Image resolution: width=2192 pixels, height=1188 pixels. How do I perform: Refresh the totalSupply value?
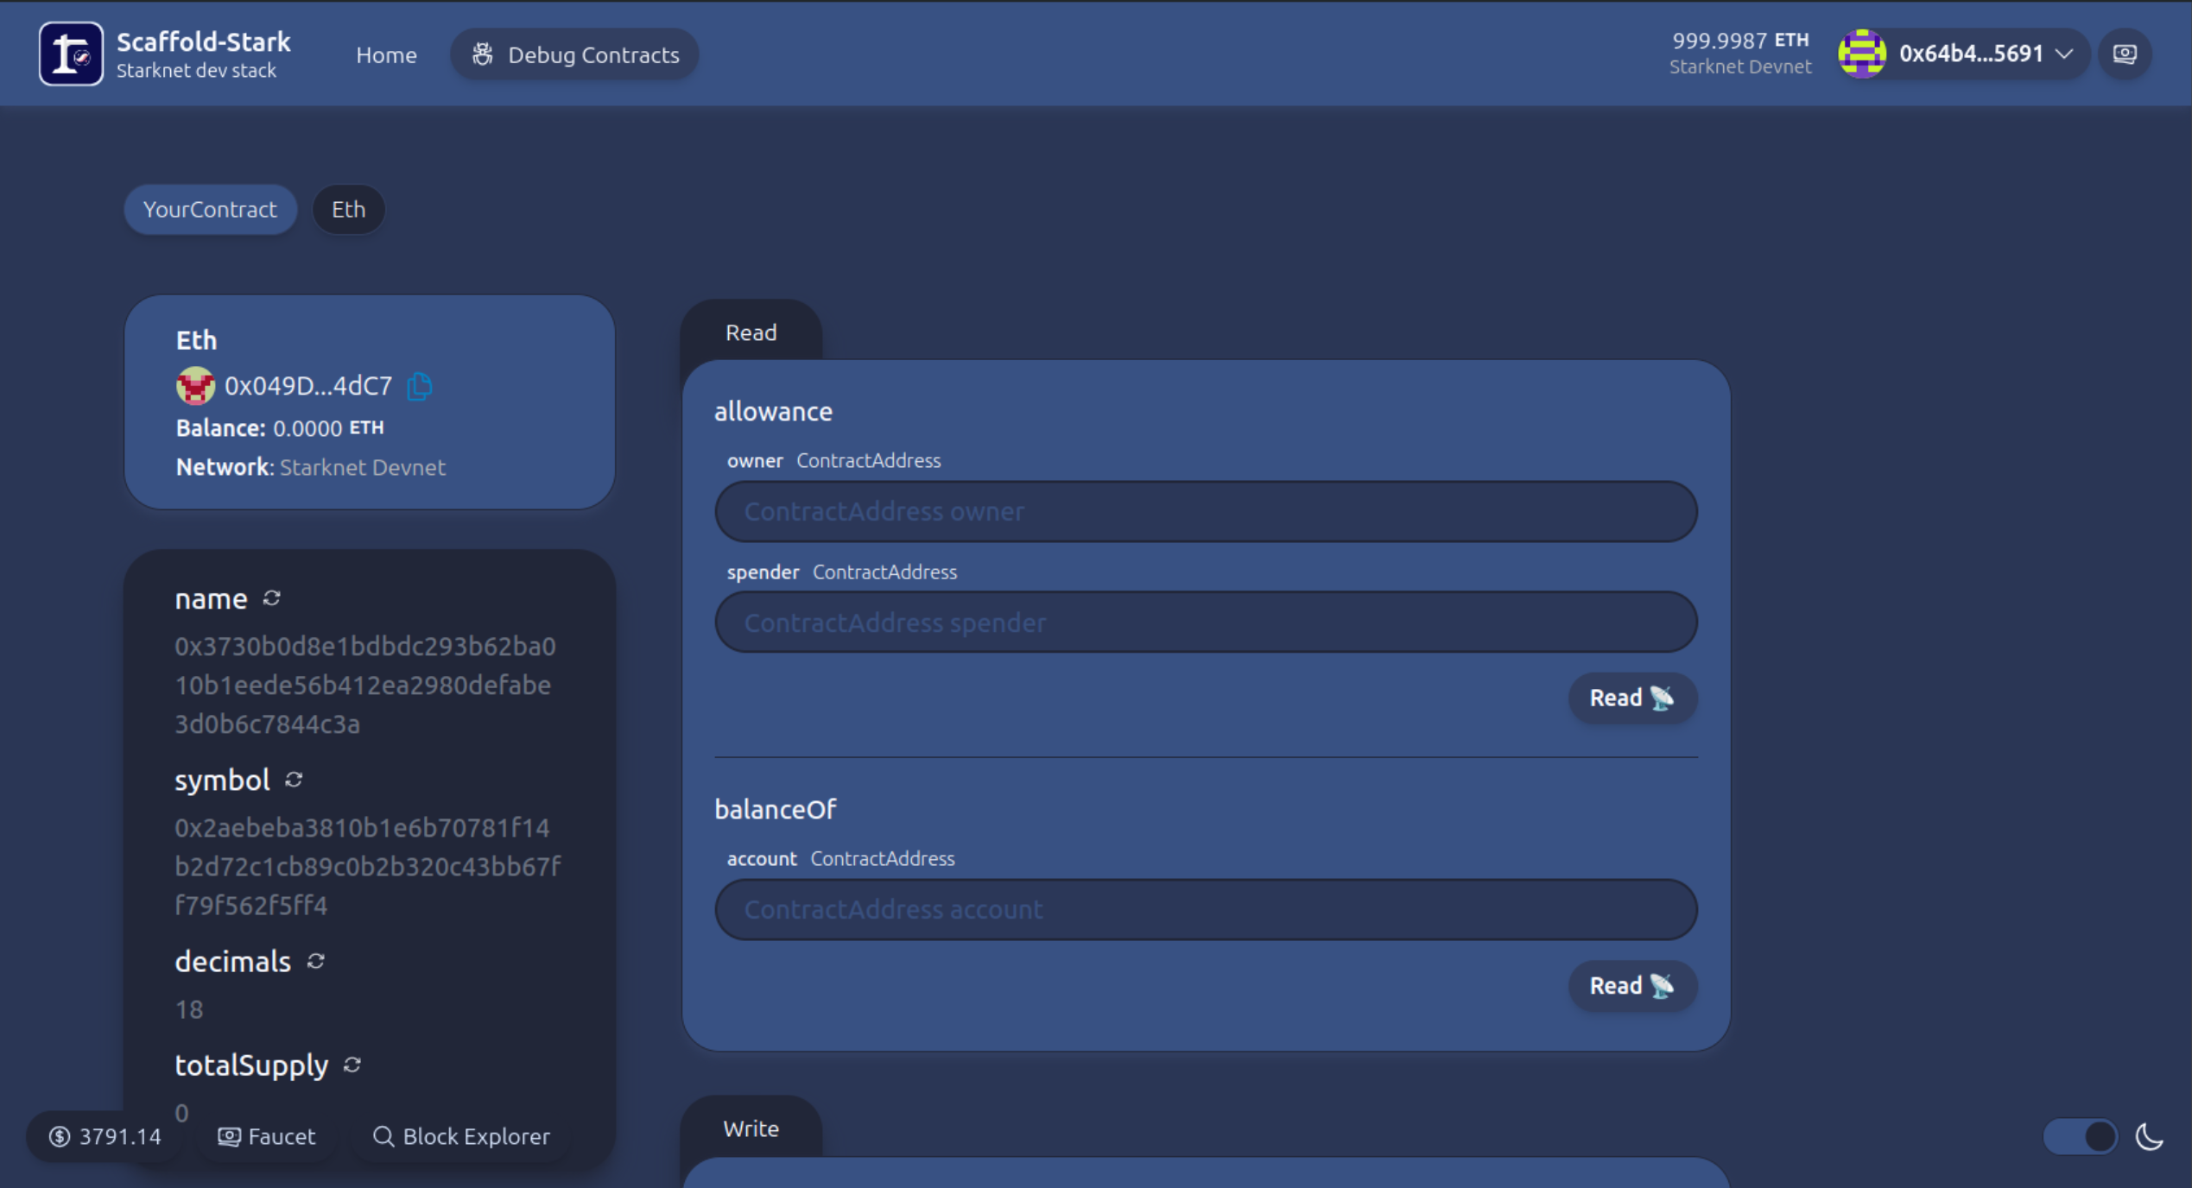tap(352, 1065)
